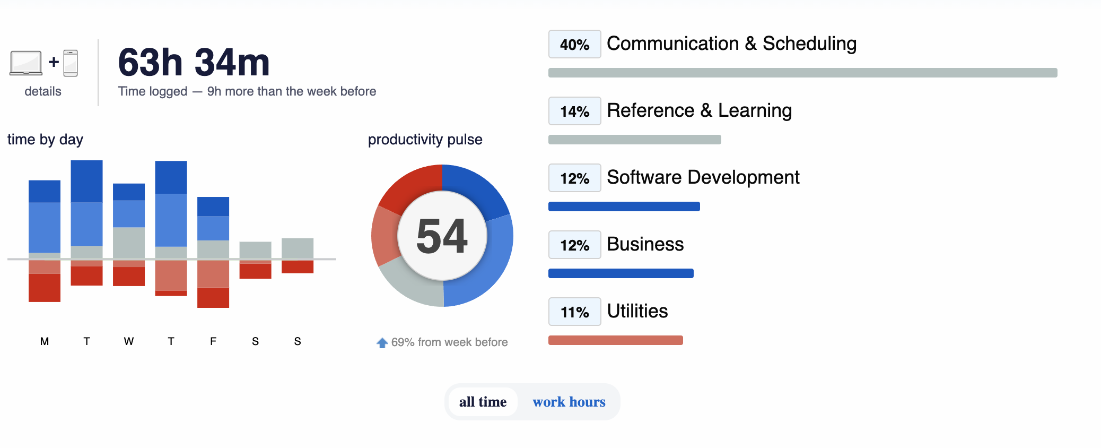
Task: Open the Software Development category
Action: [x=703, y=177]
